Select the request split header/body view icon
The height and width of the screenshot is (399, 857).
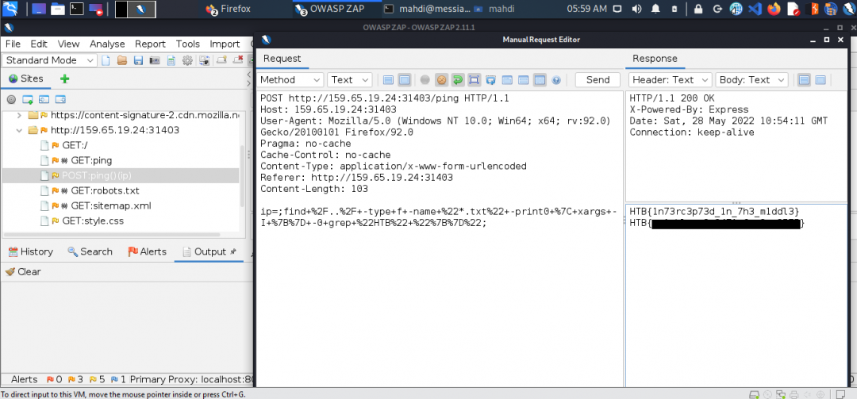click(x=388, y=80)
